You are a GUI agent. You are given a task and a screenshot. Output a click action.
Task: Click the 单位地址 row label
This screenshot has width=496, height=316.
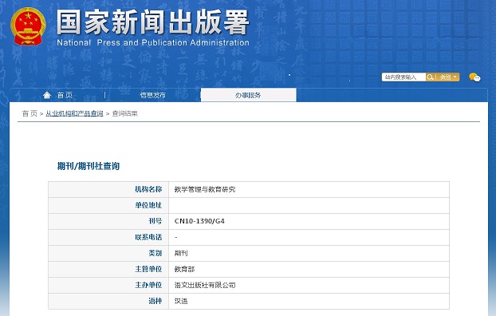point(148,205)
